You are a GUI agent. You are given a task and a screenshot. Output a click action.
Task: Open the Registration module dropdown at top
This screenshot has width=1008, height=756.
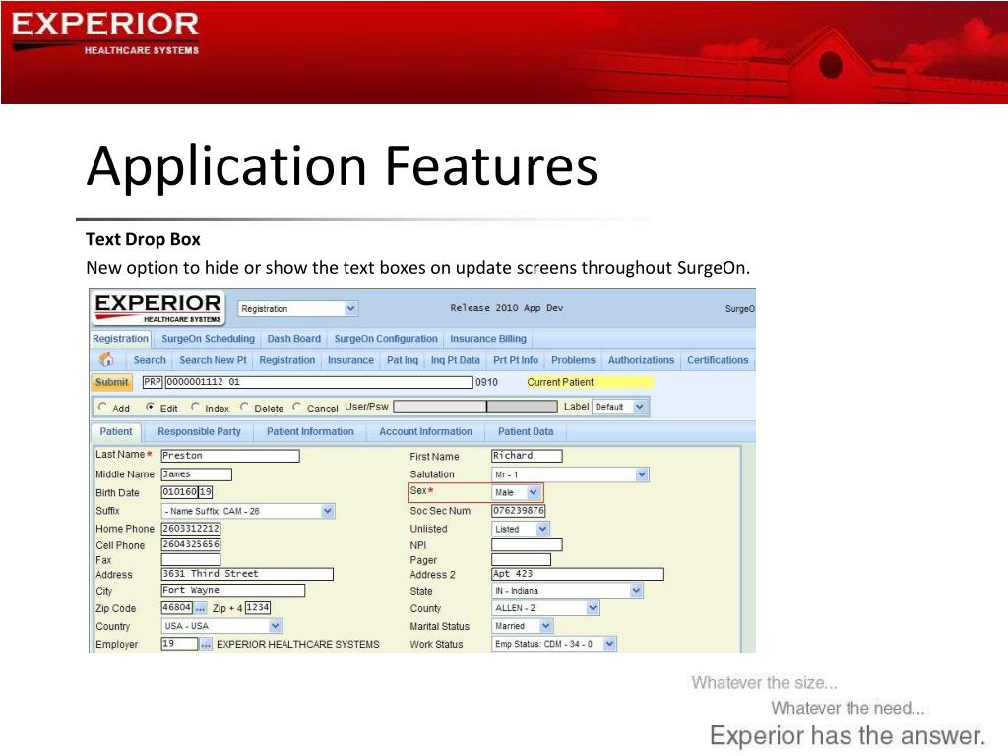click(x=297, y=308)
